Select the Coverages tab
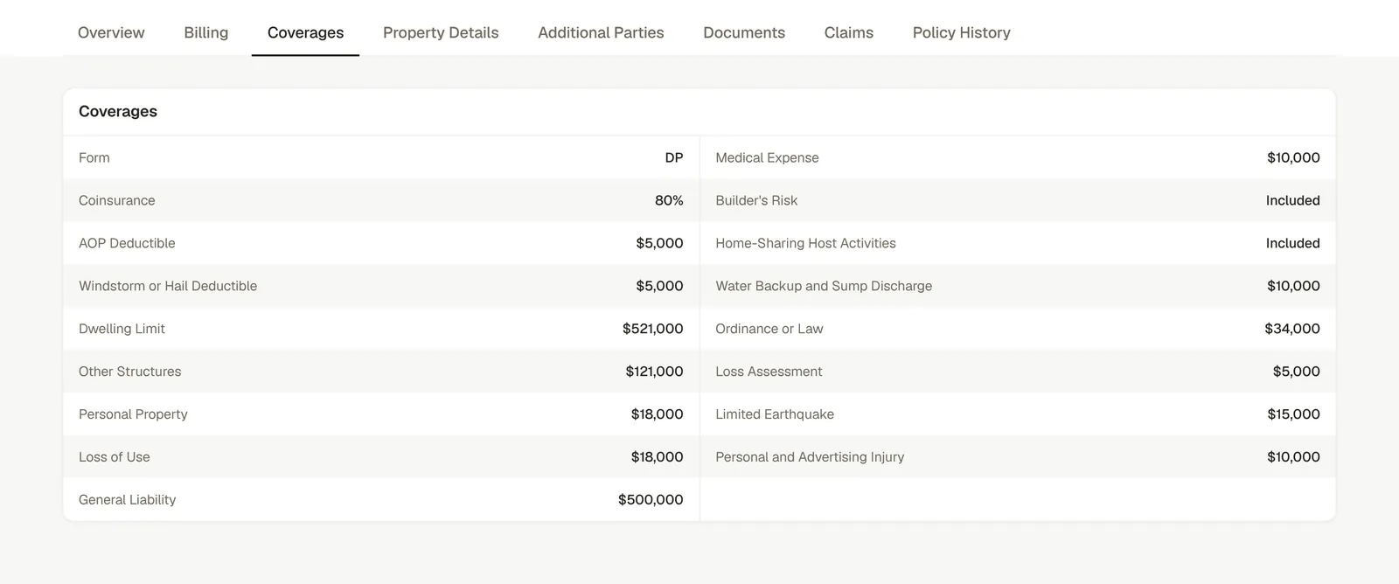This screenshot has height=584, width=1399. (x=305, y=32)
